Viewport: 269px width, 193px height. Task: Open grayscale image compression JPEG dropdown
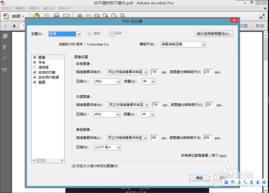(x=107, y=114)
